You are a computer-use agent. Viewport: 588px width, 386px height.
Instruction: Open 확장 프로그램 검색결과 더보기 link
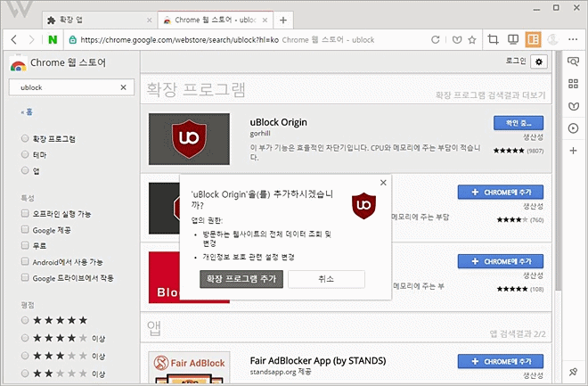(x=490, y=94)
